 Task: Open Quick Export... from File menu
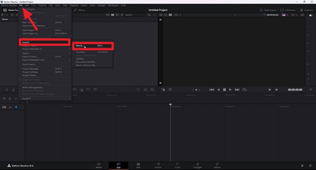pos(45,64)
